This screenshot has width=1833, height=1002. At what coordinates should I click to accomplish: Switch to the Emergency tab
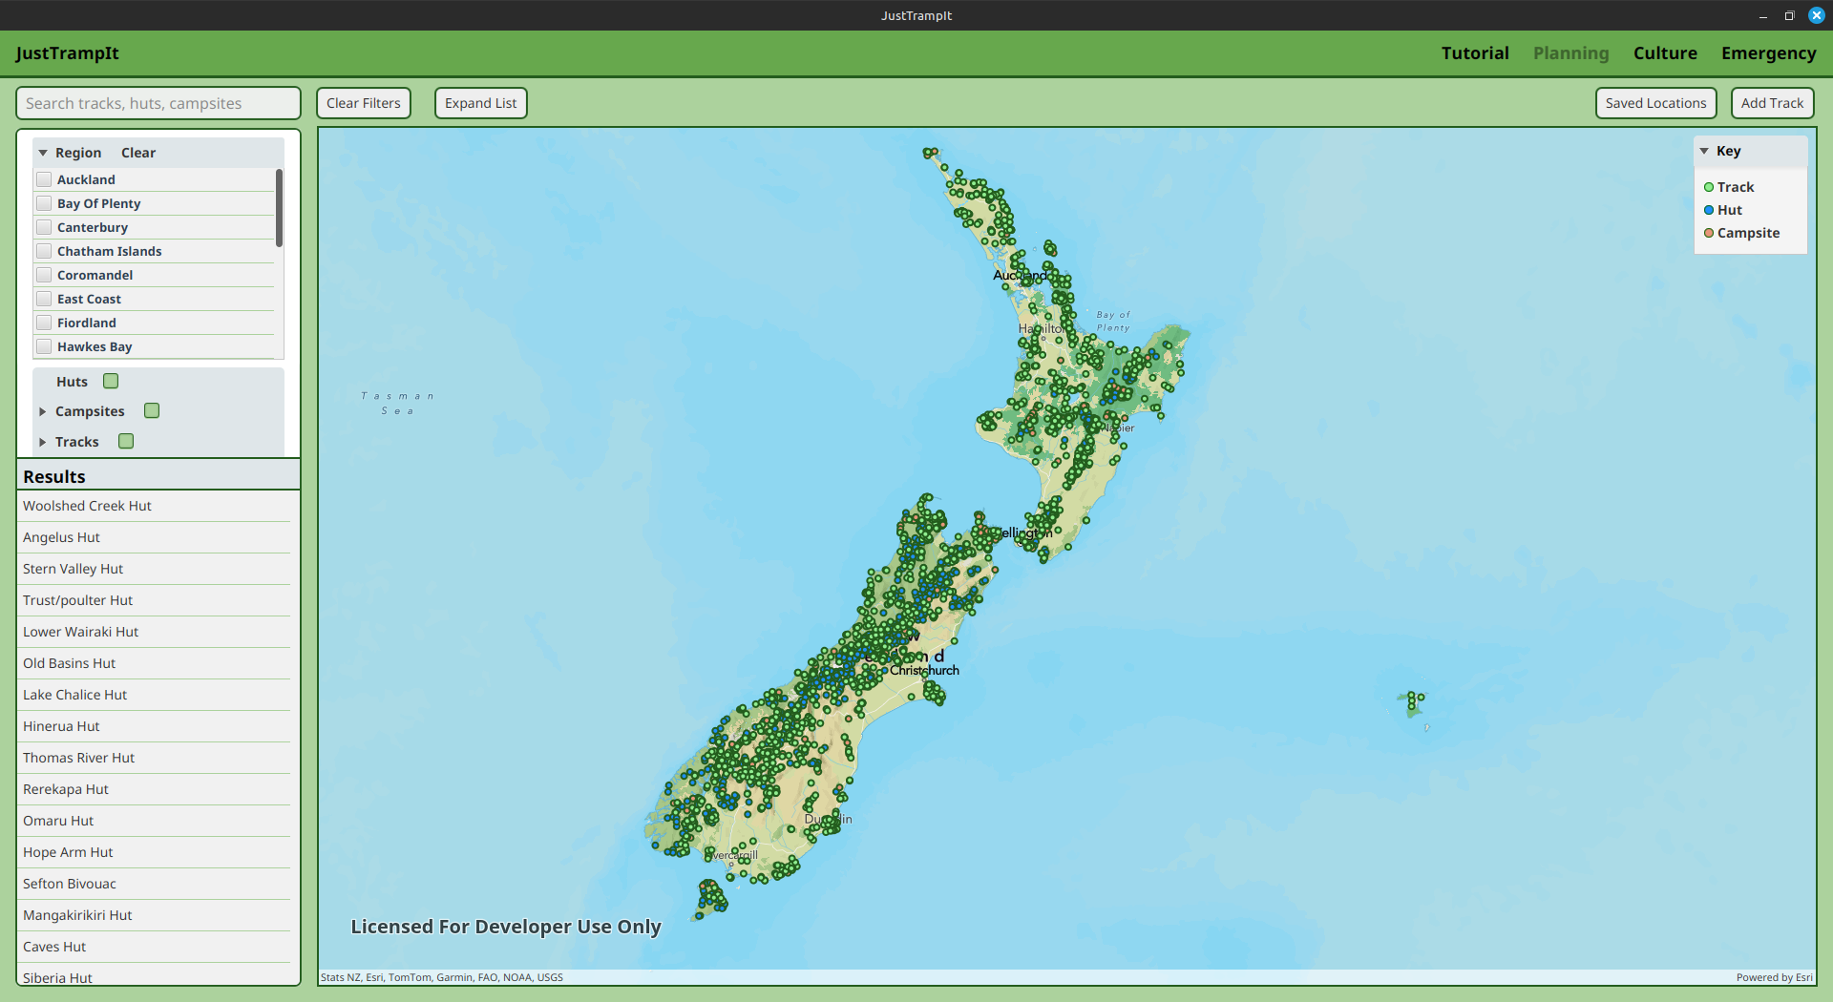[x=1768, y=53]
